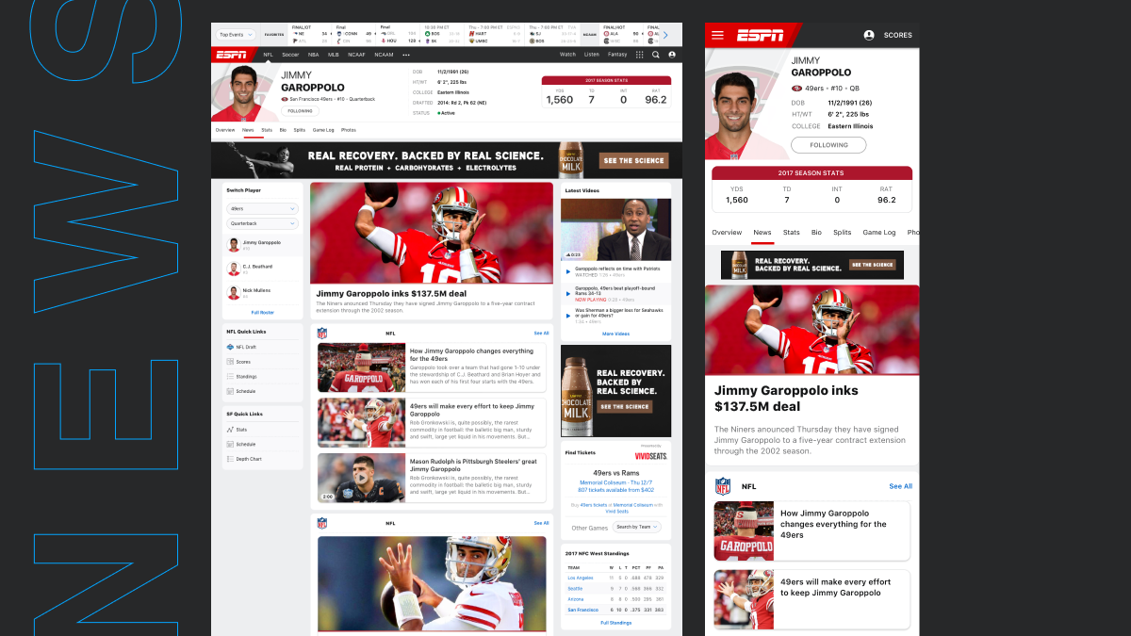Click VividSeats logo in Find Tickets
1131x636 pixels.
[x=652, y=455]
